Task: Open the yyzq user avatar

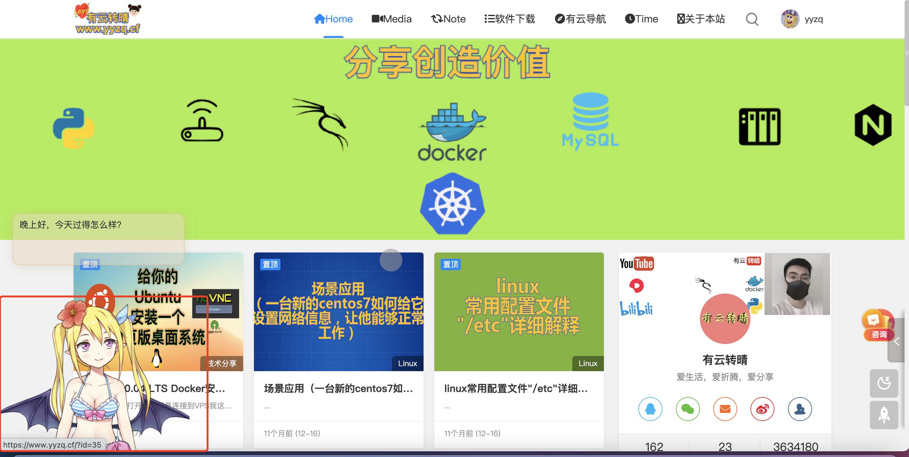Action: click(x=790, y=19)
